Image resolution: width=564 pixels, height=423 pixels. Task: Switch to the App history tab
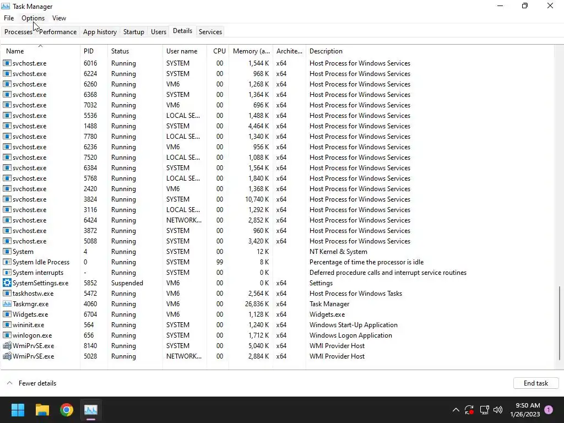pyautogui.click(x=100, y=31)
